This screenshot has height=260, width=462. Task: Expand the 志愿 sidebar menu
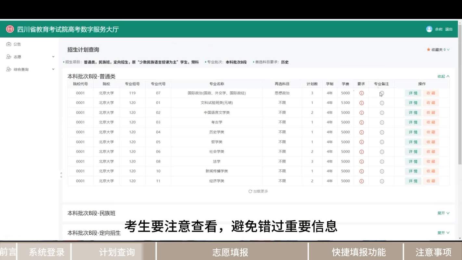[31, 57]
